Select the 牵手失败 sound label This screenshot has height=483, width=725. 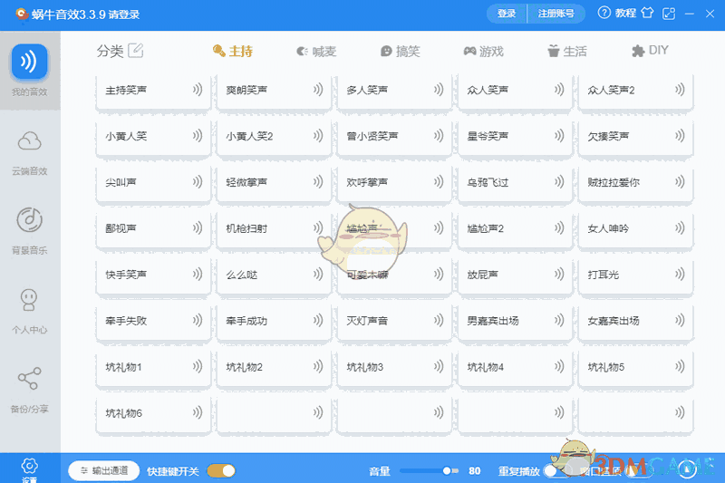click(x=126, y=320)
